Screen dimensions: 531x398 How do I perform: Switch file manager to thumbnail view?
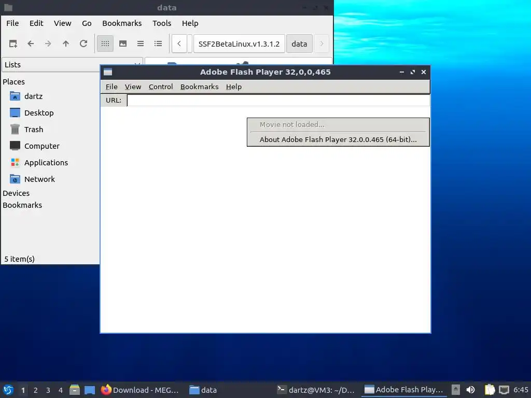123,44
